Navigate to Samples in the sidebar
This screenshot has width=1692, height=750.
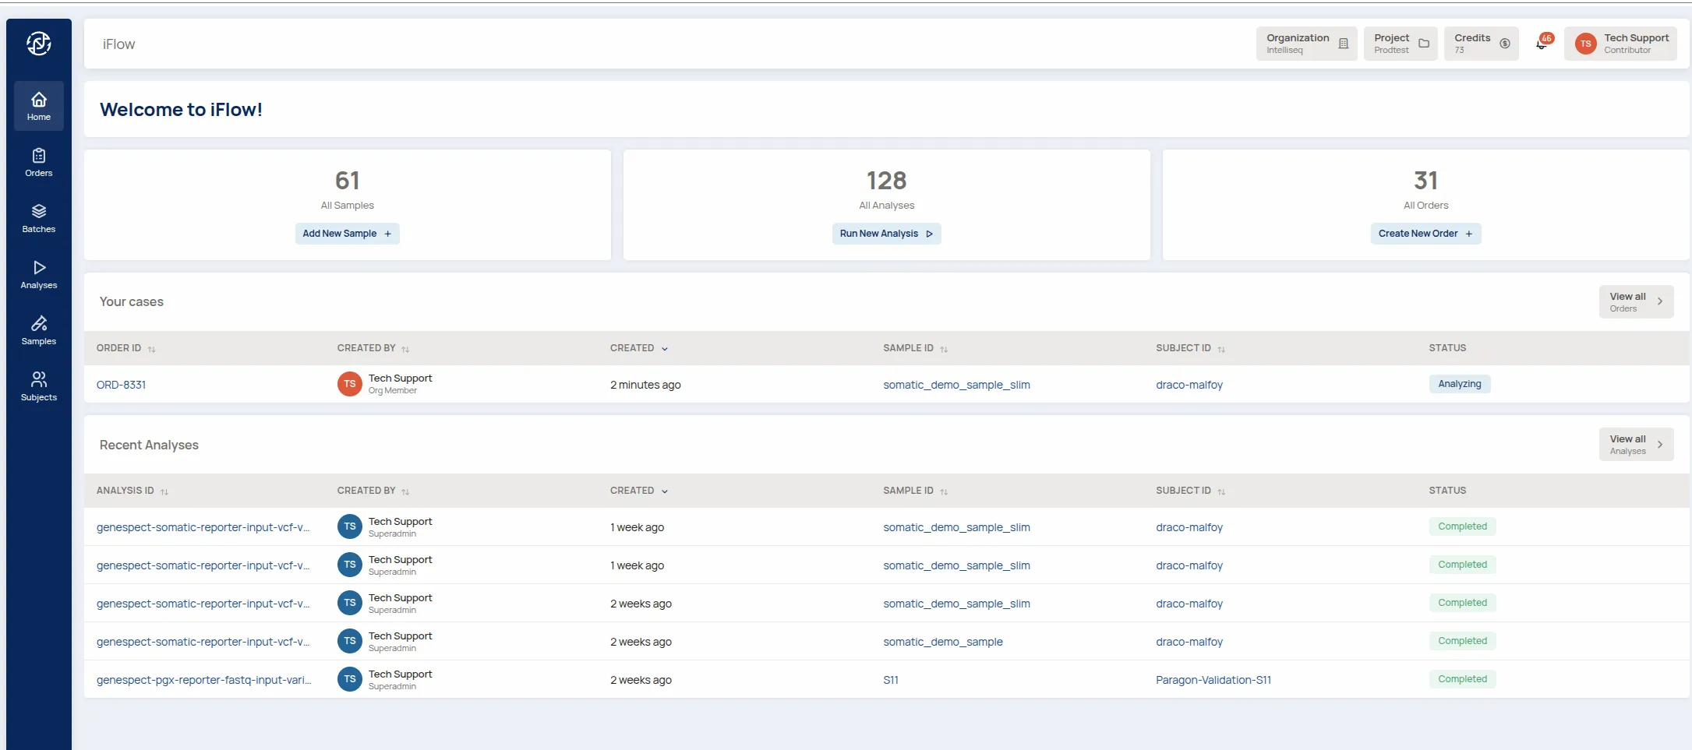tap(39, 330)
